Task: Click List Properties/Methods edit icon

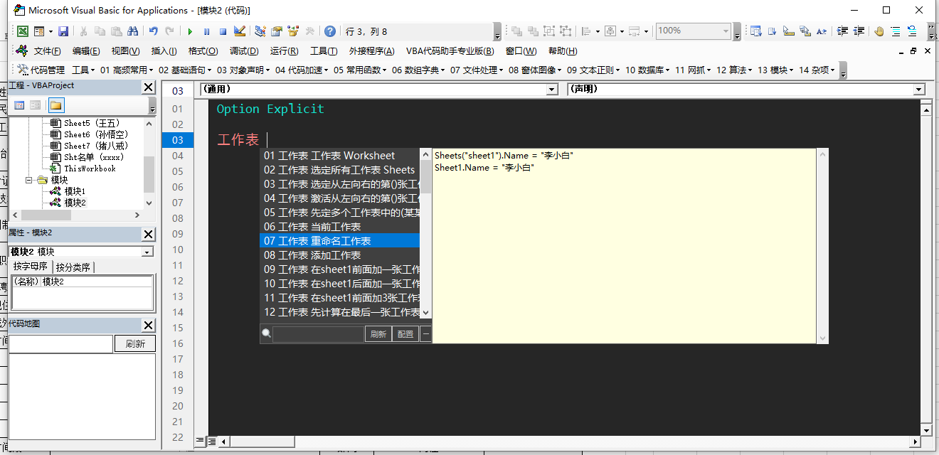Action: (755, 31)
